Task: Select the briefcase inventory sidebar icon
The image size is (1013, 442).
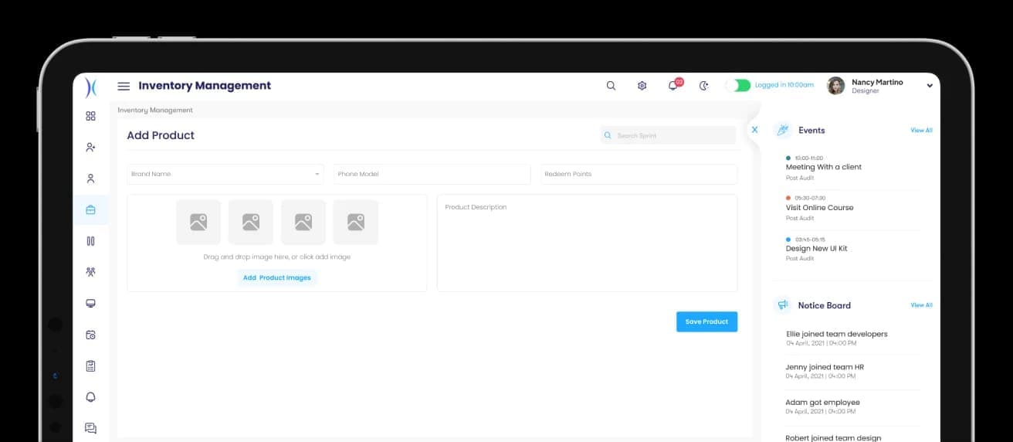Action: click(90, 209)
